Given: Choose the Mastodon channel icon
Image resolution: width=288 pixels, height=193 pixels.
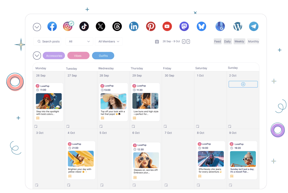Looking at the screenshot, I should [x=184, y=26].
